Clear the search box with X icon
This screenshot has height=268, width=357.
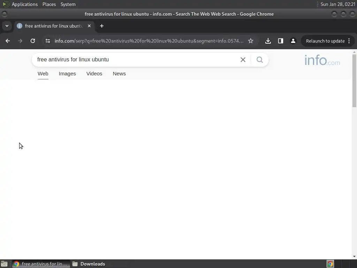243,60
